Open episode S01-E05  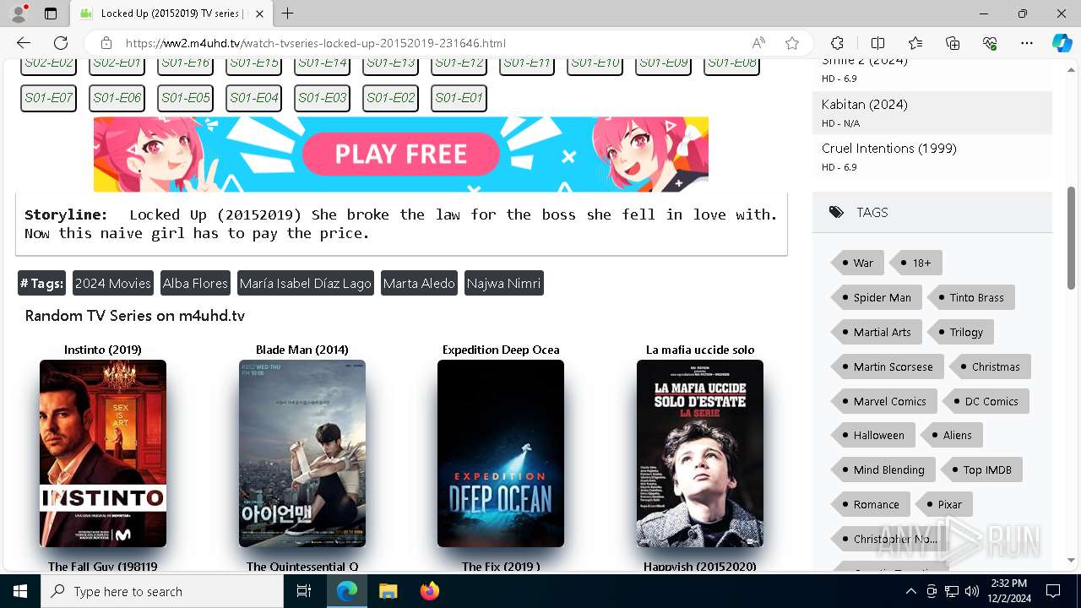(185, 98)
